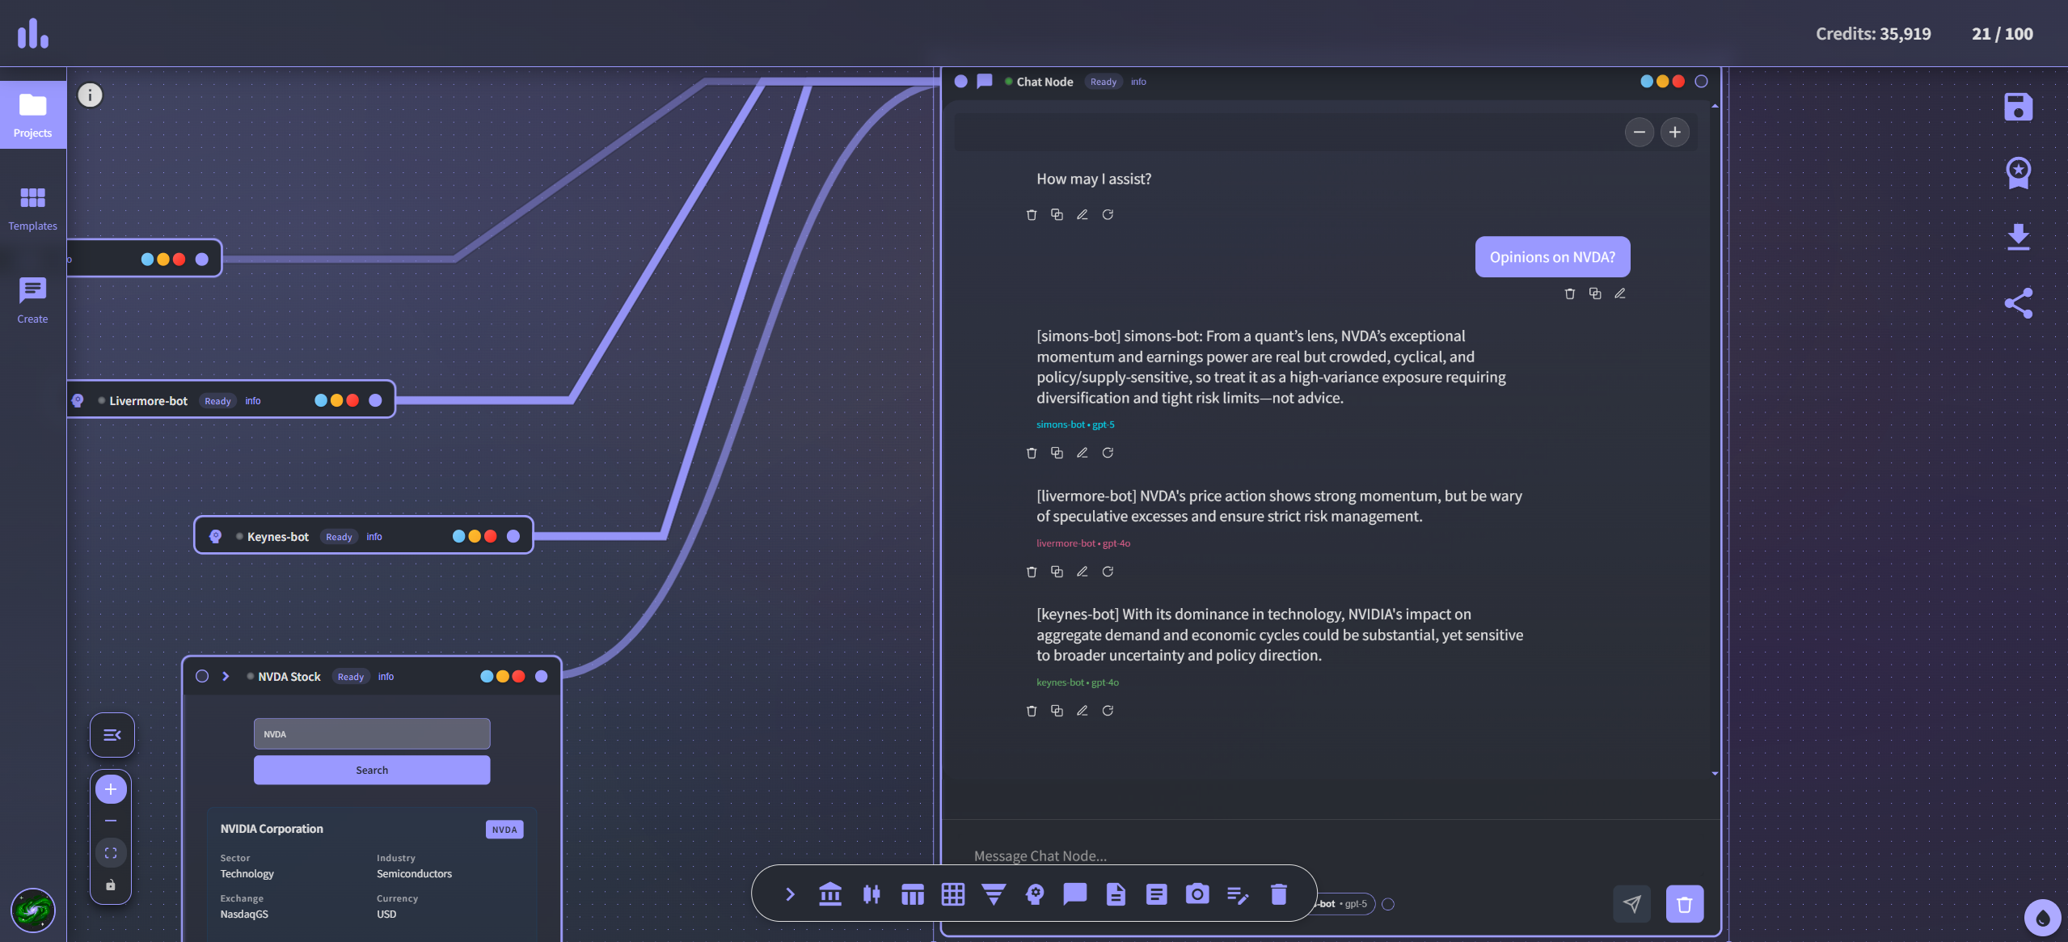Save the project using the floppy disk icon

tap(2018, 106)
